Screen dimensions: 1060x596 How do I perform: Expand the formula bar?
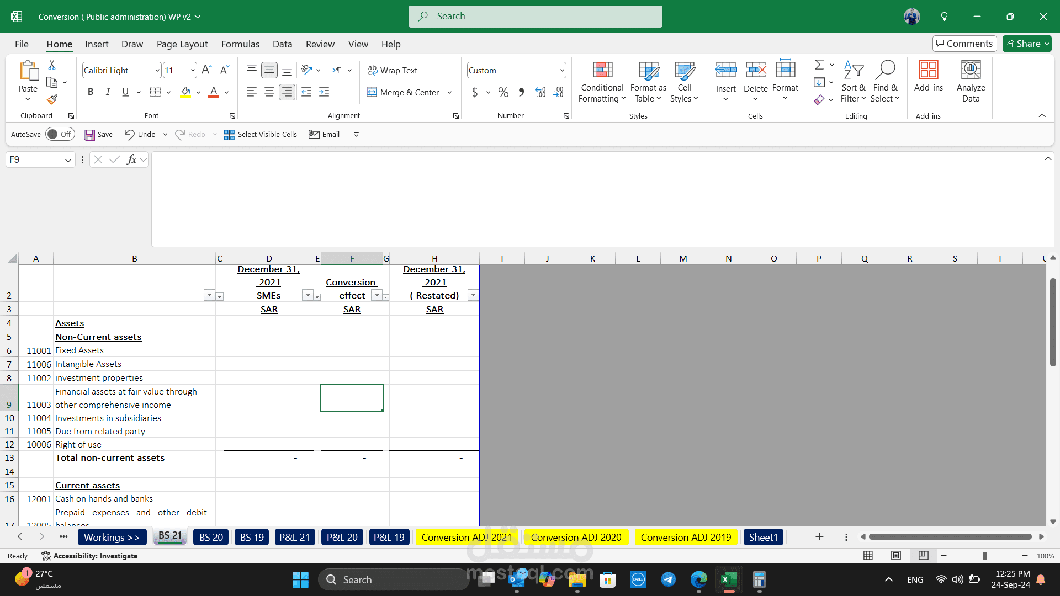click(1047, 159)
